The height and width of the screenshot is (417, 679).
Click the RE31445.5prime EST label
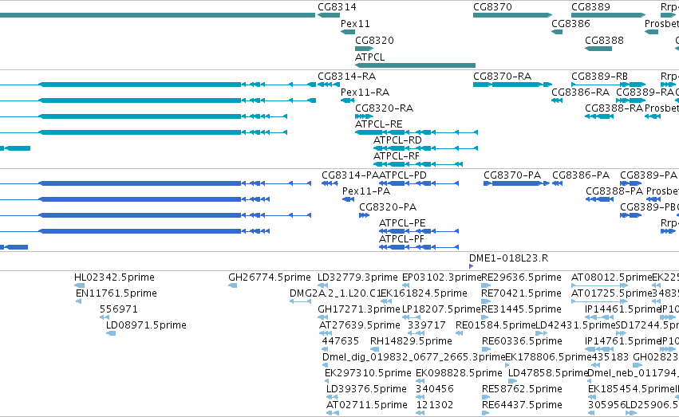point(521,309)
